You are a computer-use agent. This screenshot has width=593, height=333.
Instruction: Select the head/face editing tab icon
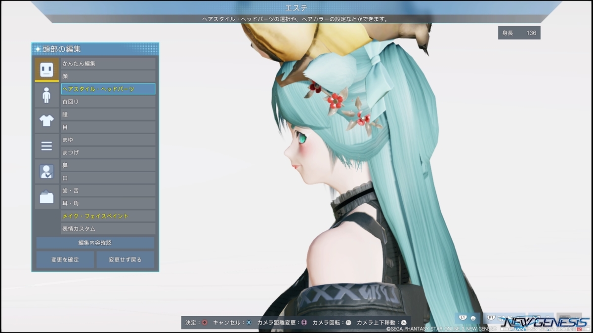(46, 70)
